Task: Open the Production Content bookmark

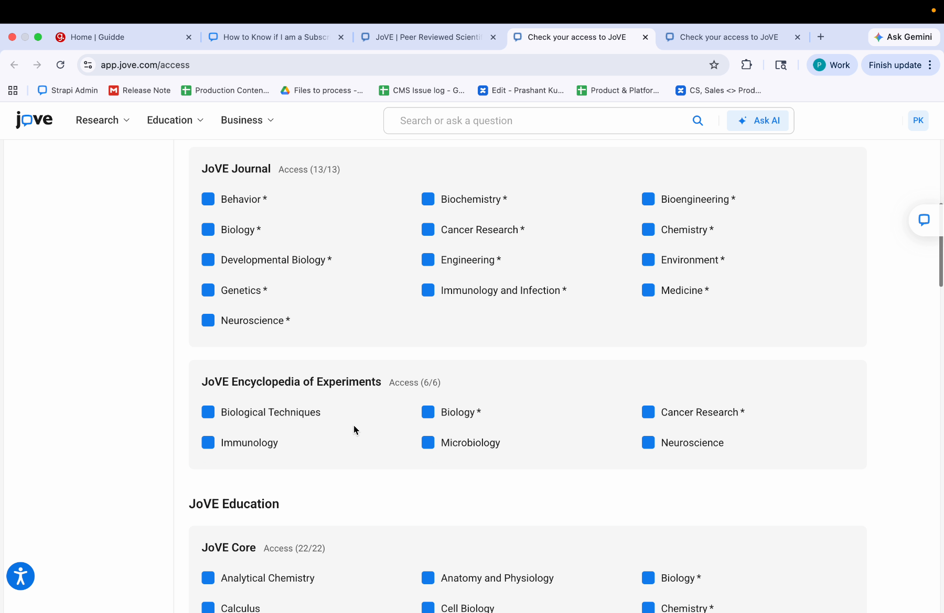Action: [x=225, y=91]
